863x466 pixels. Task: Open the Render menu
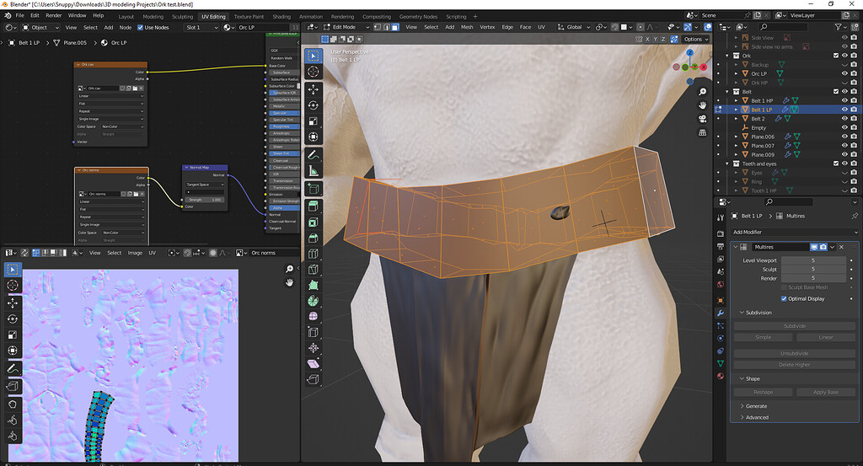point(53,15)
